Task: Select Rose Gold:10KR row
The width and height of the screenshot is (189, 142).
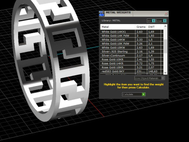Action: (132, 60)
